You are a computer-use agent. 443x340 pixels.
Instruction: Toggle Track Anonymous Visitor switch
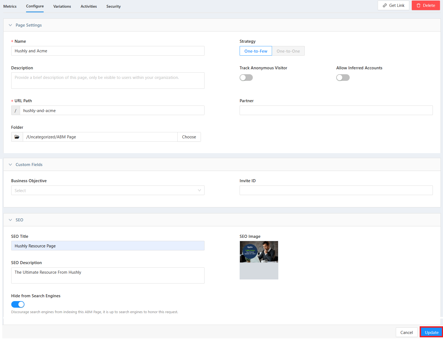coord(246,78)
